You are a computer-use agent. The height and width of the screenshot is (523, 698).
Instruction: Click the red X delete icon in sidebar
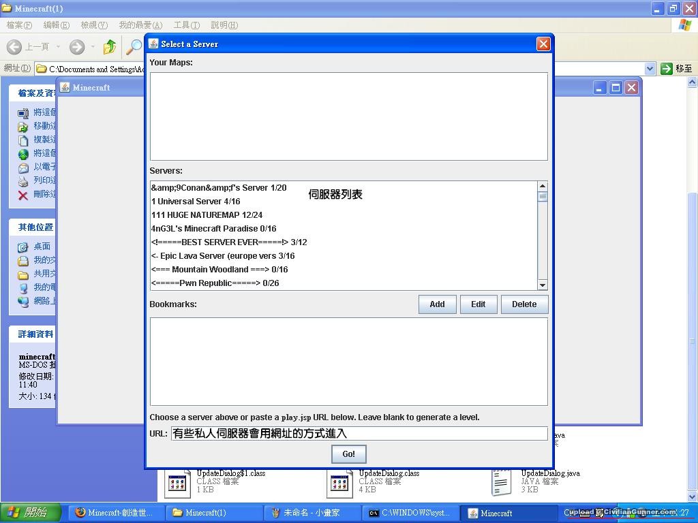tap(23, 195)
